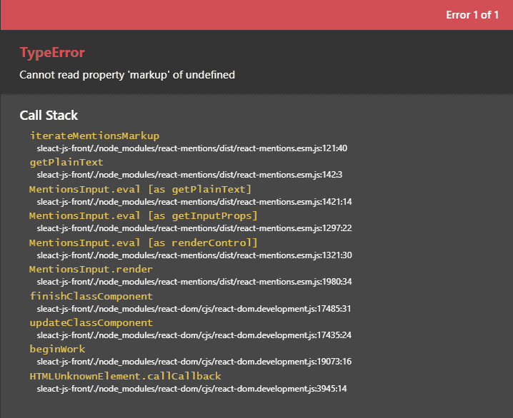
Task: Select 'MentionsInput.eval [as renderControl]' frame
Action: tap(143, 243)
